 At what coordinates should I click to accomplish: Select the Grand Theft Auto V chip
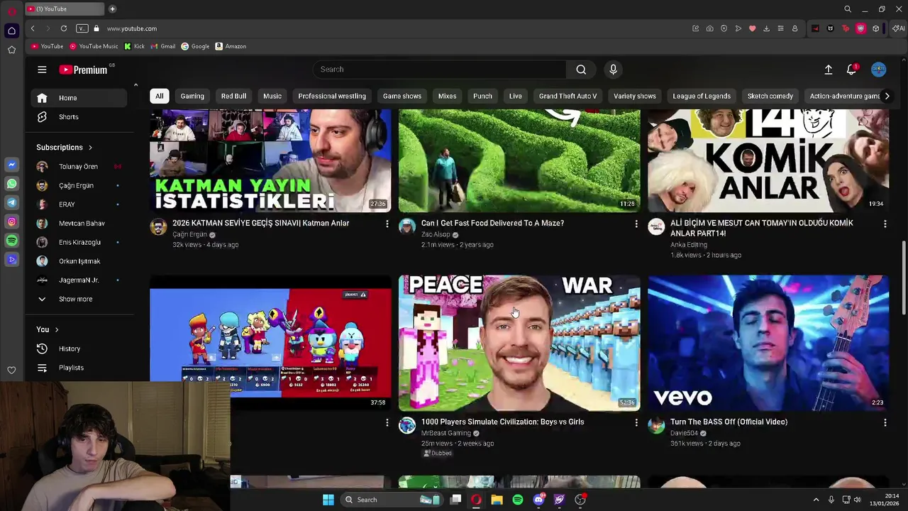567,96
